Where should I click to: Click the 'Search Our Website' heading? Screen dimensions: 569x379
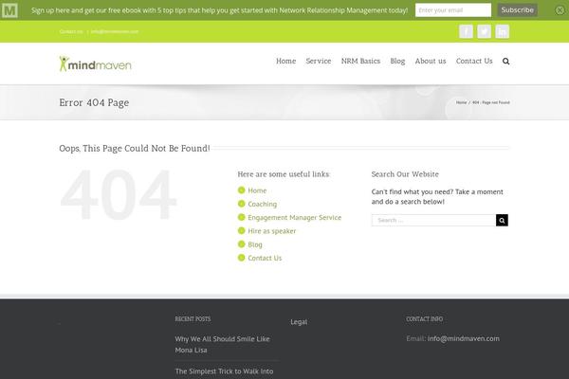405,174
